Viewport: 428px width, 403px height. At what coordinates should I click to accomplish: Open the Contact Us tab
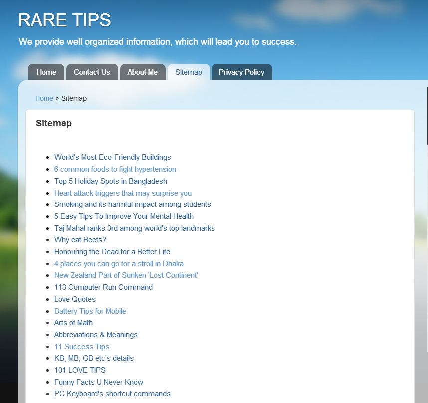point(92,72)
